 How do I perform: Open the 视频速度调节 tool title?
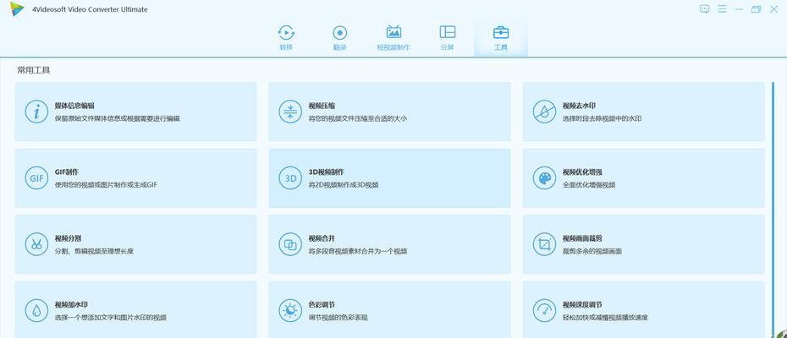(582, 304)
